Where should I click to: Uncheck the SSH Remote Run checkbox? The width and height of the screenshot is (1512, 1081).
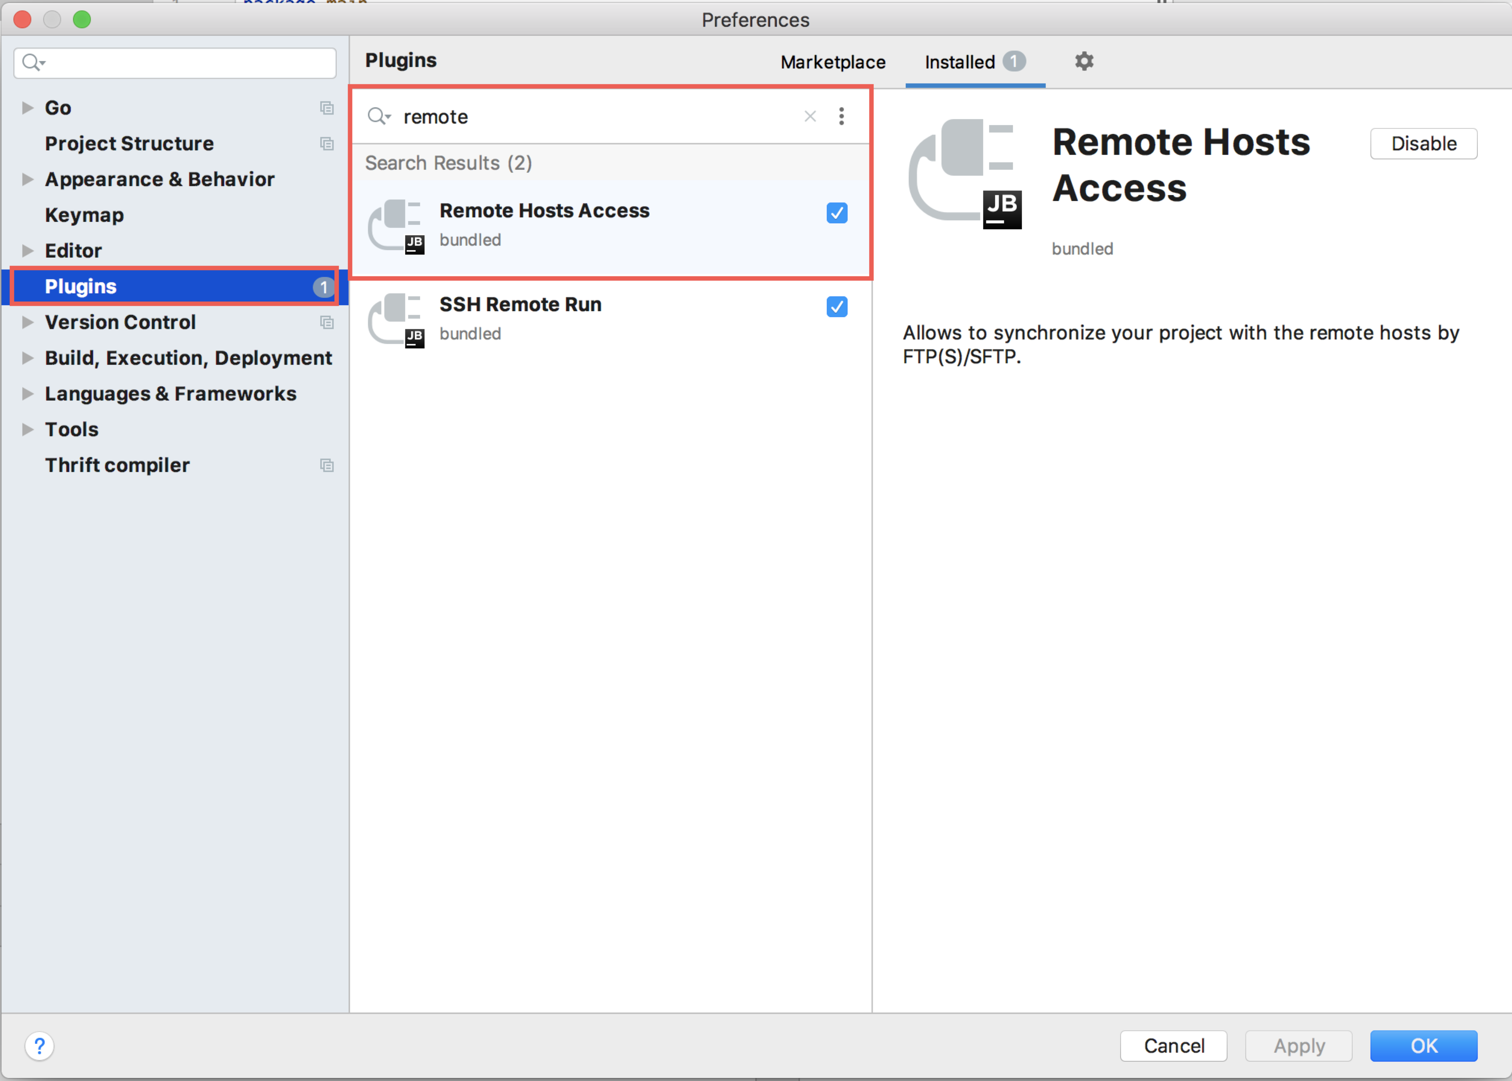[x=836, y=307]
